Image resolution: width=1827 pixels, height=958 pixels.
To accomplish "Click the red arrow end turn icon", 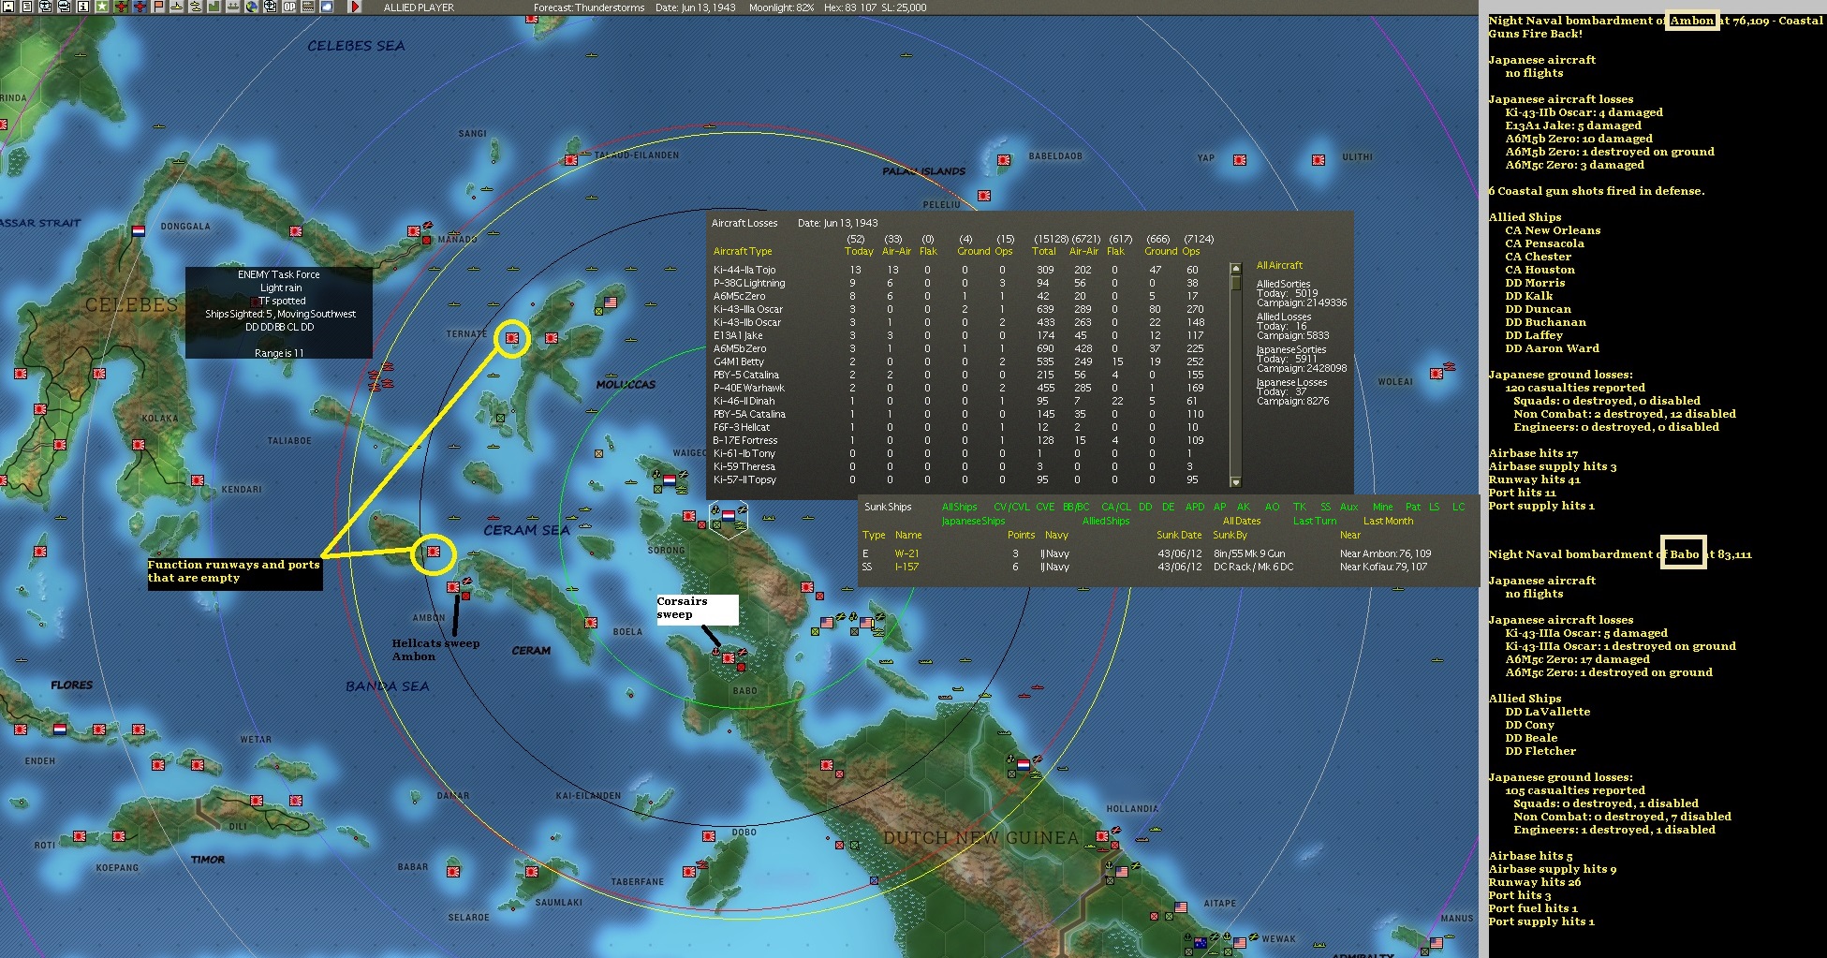I will [355, 7].
